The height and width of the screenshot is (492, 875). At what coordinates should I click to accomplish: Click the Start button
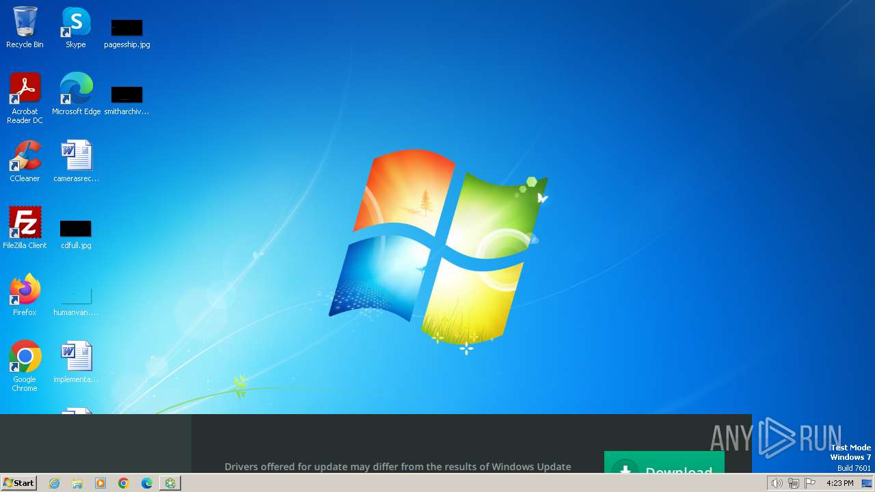tap(18, 483)
